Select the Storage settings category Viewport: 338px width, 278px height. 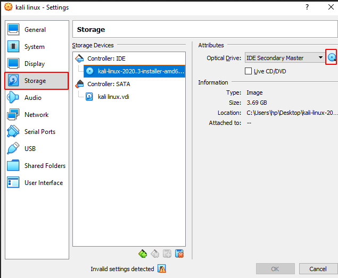point(37,81)
